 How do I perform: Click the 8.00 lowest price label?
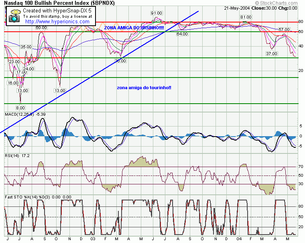[20, 108]
